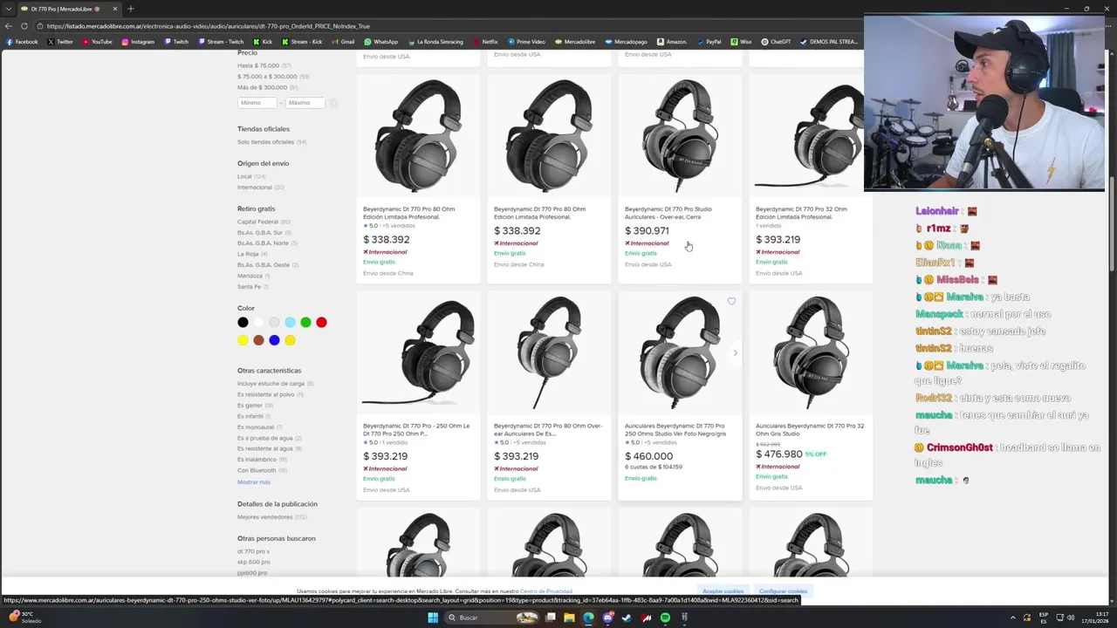The height and width of the screenshot is (628, 1117).
Task: Open the Netflix bookmark
Action: (x=485, y=42)
